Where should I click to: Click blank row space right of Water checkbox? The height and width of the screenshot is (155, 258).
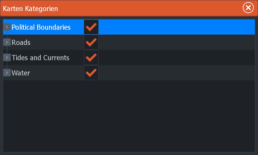pyautogui.click(x=175, y=73)
